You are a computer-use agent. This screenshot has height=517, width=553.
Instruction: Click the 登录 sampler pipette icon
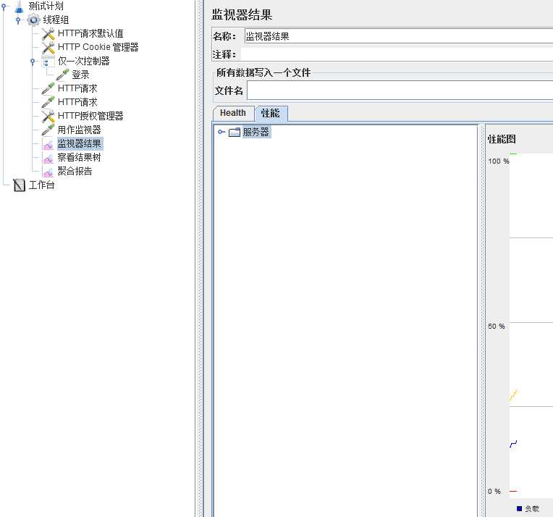[x=62, y=75]
